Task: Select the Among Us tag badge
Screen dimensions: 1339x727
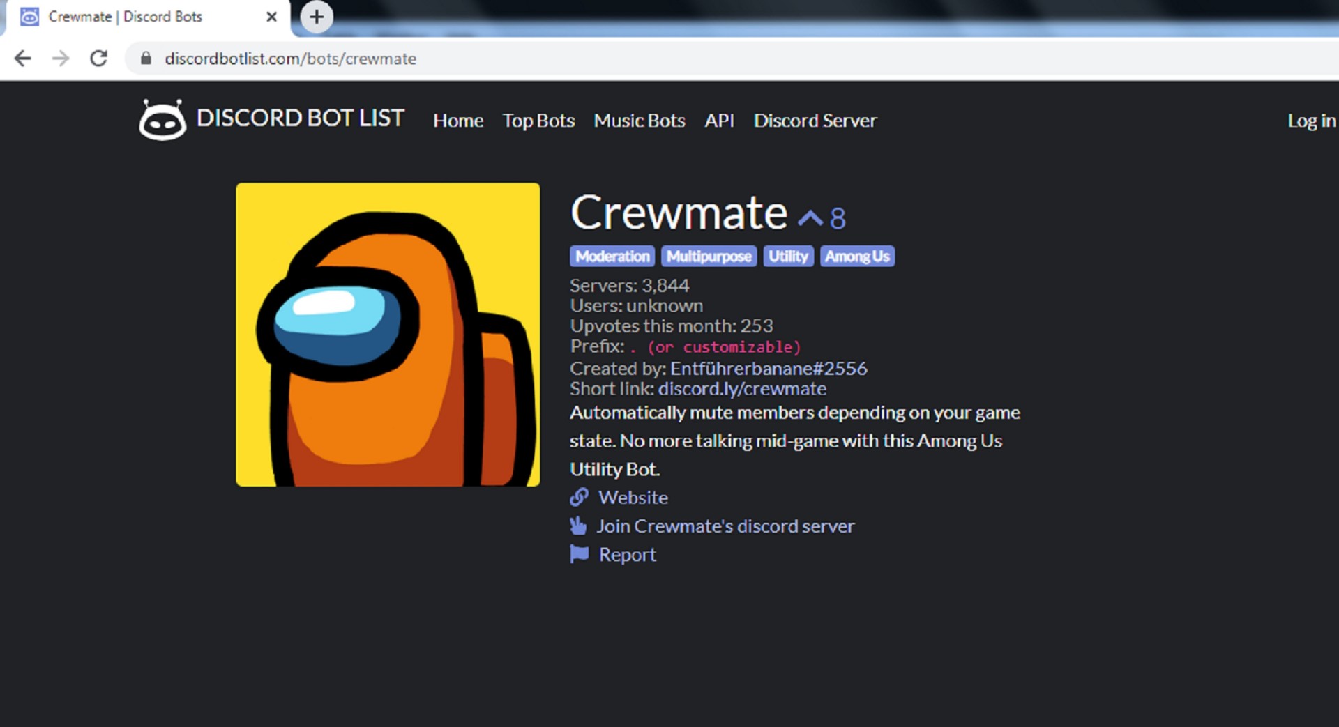Action: pos(856,257)
